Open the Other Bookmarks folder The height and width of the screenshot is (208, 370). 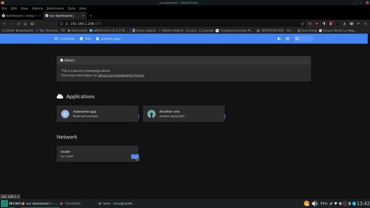tap(18, 31)
